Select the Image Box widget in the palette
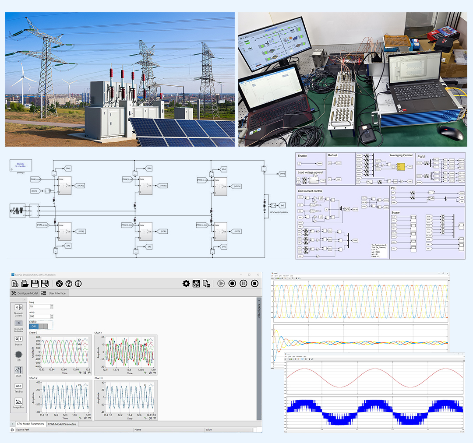 [18, 403]
